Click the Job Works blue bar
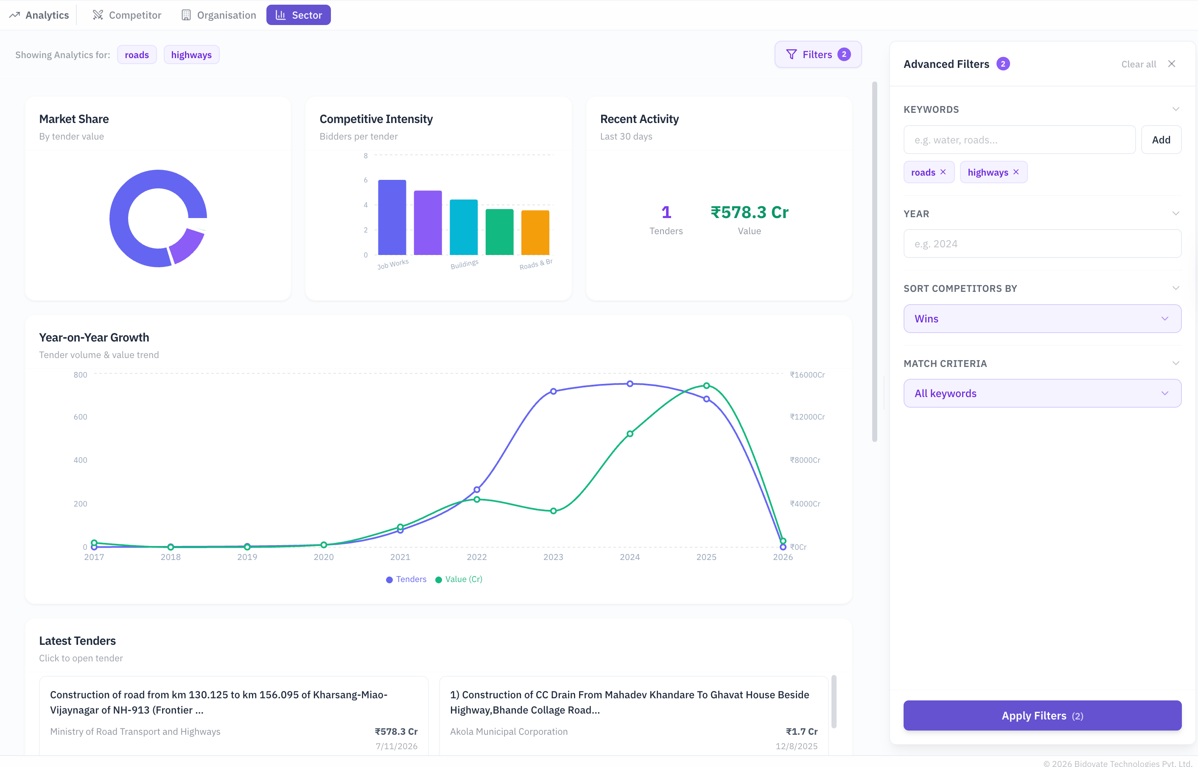This screenshot has width=1198, height=767. pos(392,217)
